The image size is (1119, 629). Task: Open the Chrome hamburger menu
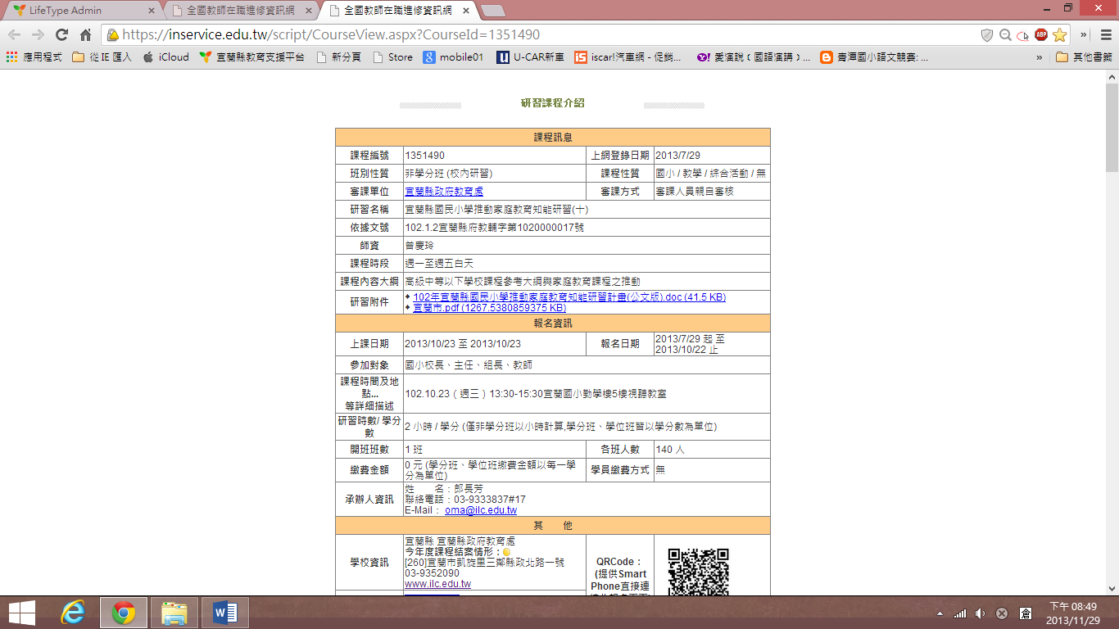point(1105,35)
